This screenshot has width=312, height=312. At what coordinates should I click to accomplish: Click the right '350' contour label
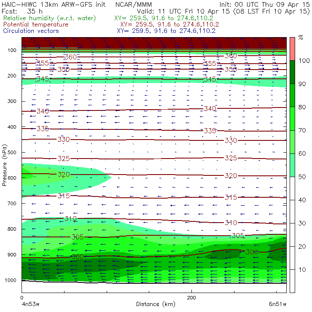coord(231,69)
